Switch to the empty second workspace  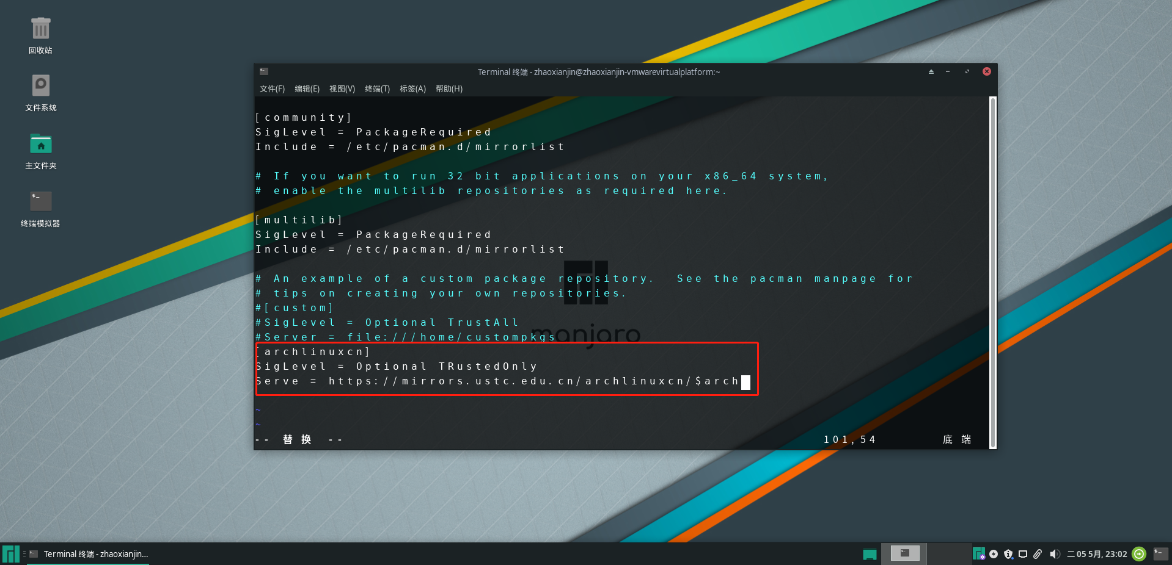[x=950, y=553]
